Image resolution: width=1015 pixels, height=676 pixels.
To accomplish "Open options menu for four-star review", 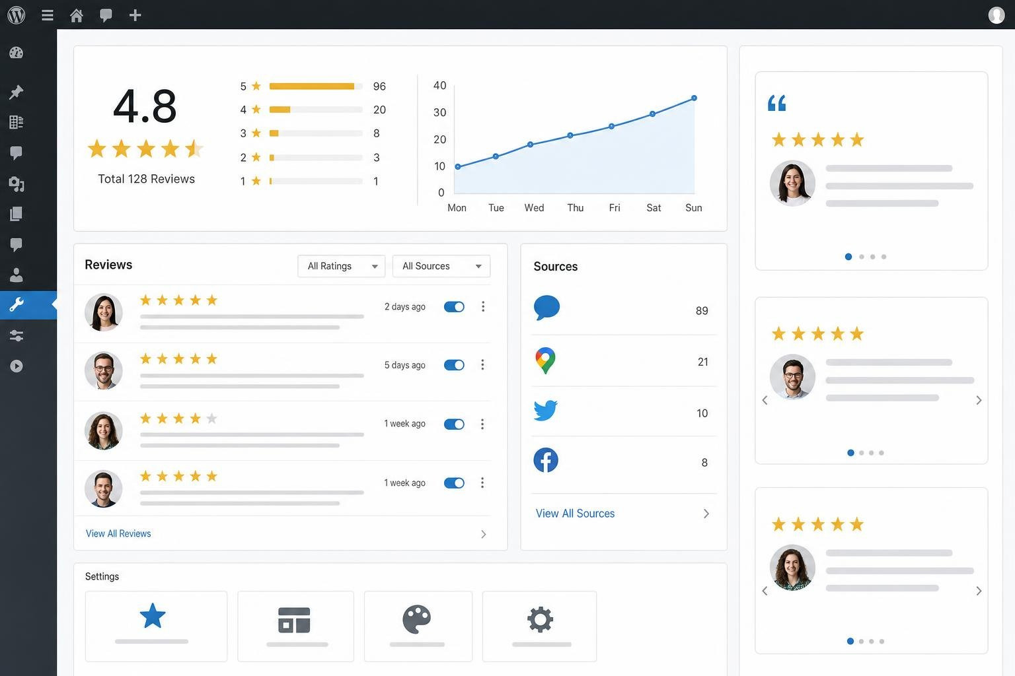I will coord(482,424).
